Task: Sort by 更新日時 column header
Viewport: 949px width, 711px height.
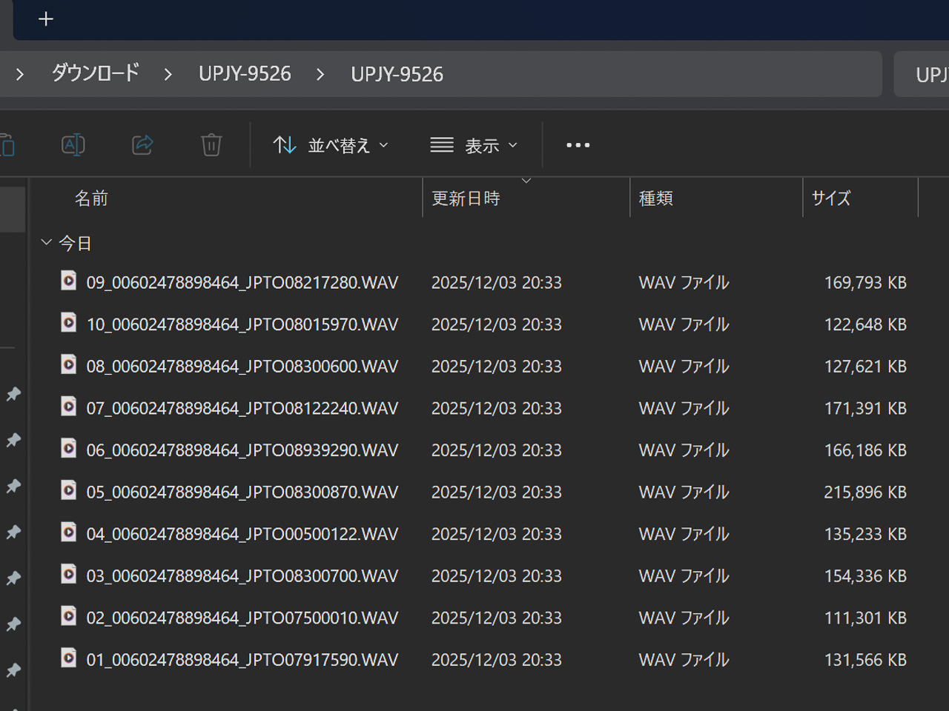Action: 466,198
